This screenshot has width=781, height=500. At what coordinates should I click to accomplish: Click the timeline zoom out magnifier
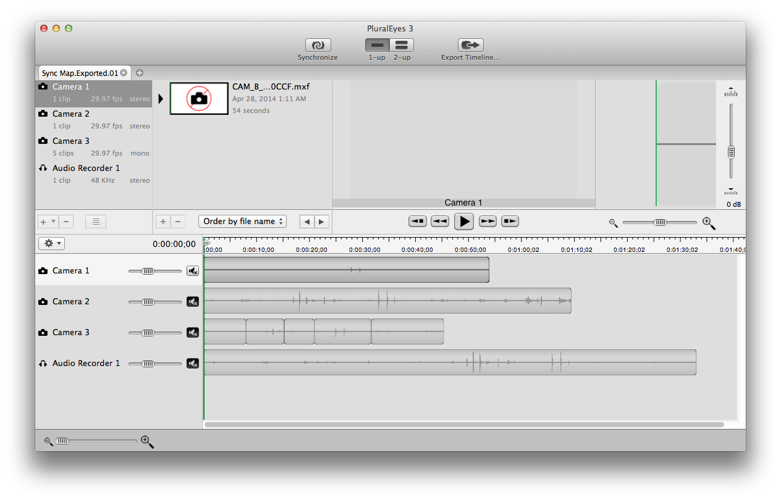(x=48, y=441)
